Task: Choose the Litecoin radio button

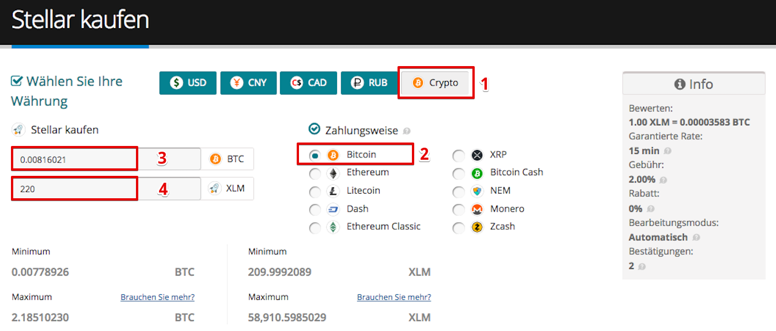Action: [315, 192]
